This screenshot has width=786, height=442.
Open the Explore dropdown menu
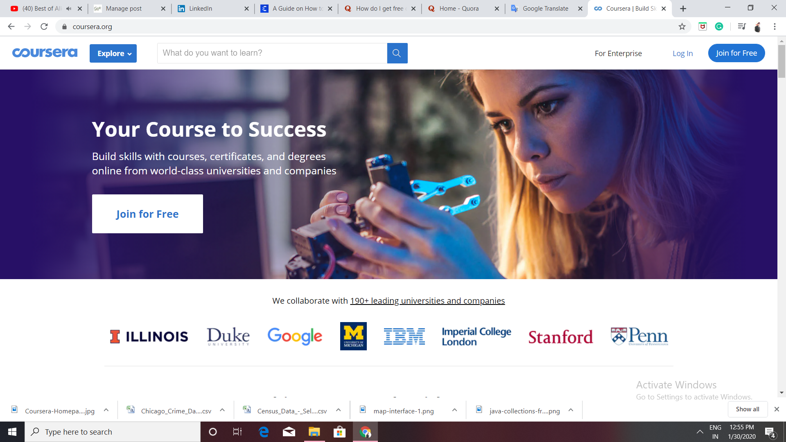coord(113,54)
